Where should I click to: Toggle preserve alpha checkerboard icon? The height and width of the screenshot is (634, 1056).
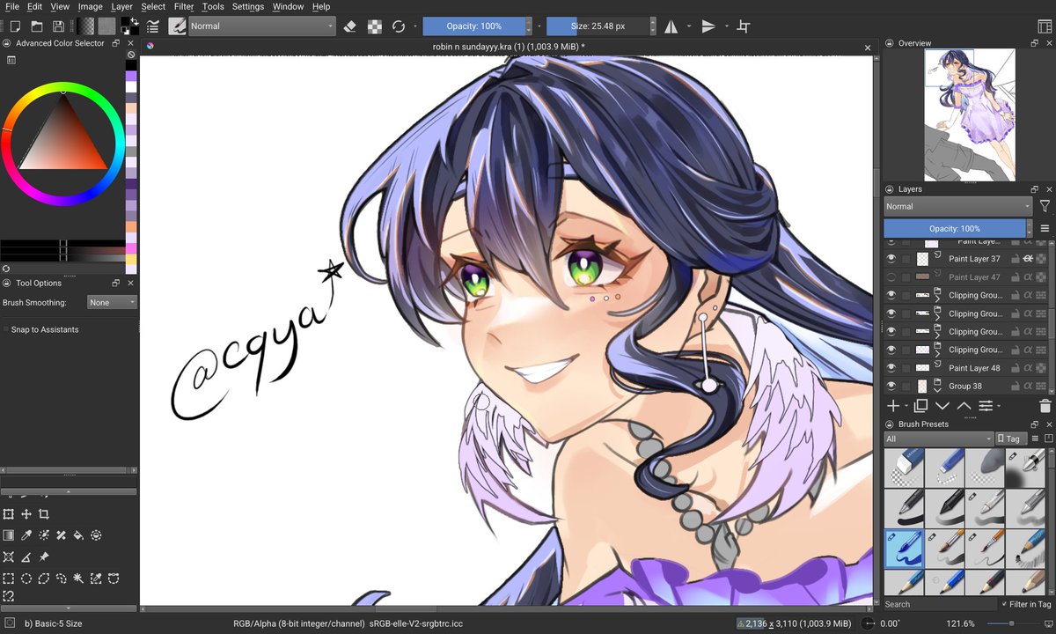(x=375, y=26)
